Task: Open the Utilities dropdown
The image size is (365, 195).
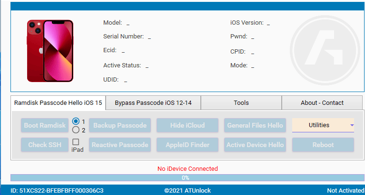Action: coord(323,125)
